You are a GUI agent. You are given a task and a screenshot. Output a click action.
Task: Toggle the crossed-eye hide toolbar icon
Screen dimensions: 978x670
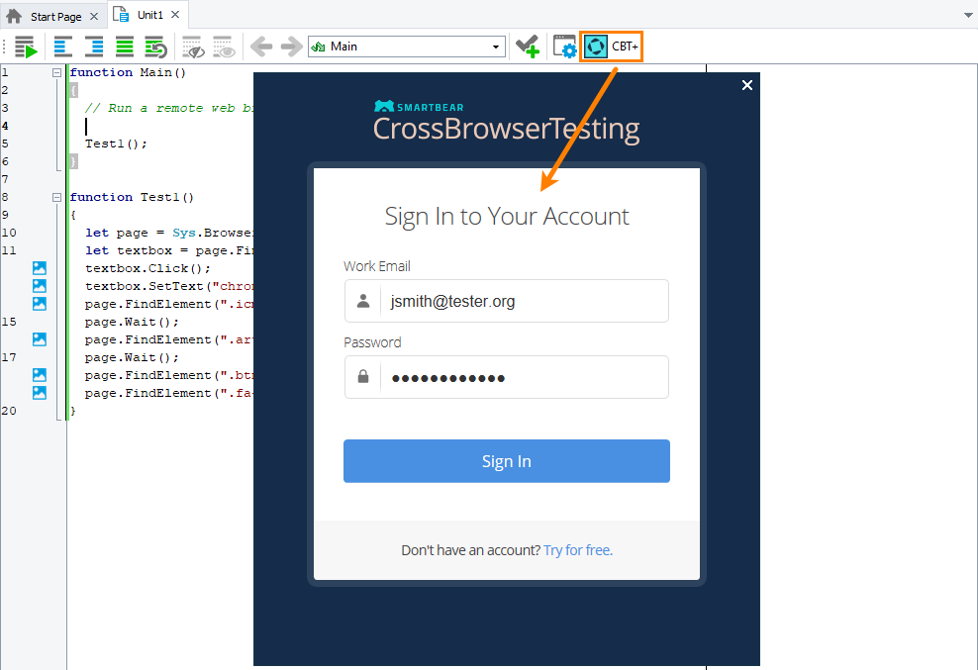point(192,47)
